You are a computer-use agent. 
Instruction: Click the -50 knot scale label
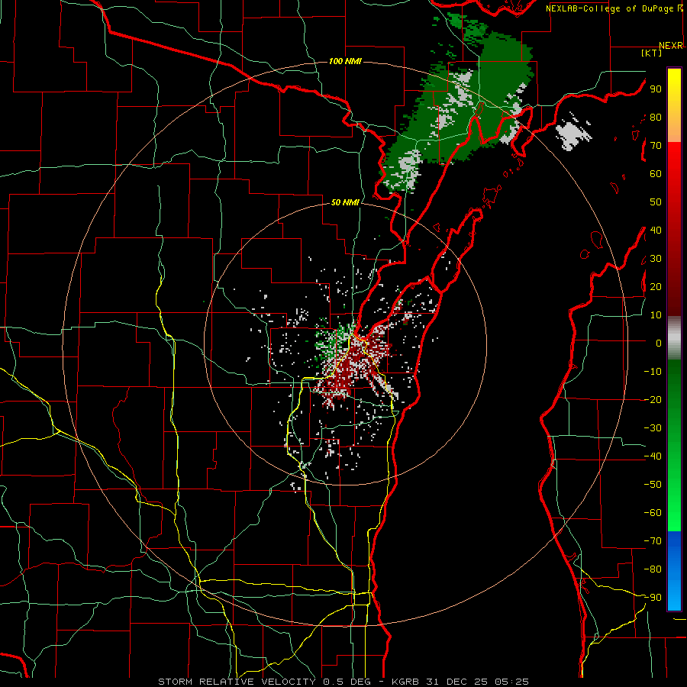click(x=653, y=485)
